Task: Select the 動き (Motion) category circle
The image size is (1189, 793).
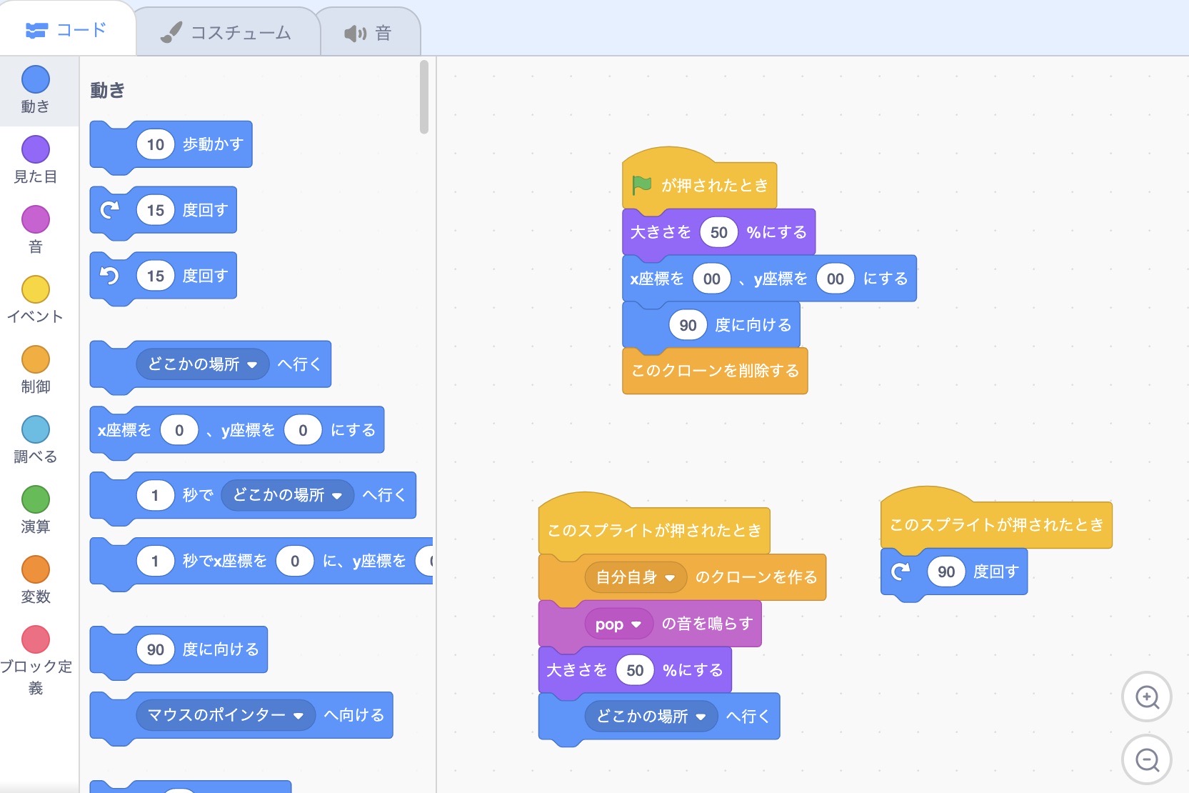Action: (36, 80)
